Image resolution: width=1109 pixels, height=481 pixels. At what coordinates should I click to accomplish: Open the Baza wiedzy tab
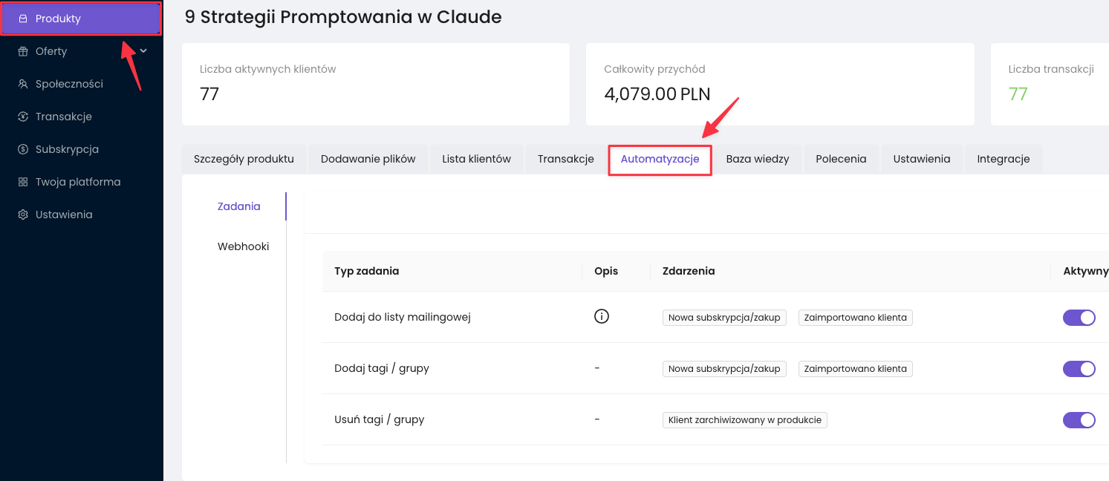(757, 159)
